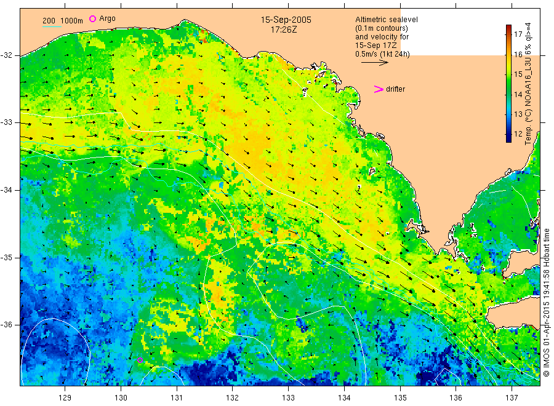Viewport: 554px width, 406px height.
Task: Click the '(0.1m contours)' text
Action: tap(381, 28)
